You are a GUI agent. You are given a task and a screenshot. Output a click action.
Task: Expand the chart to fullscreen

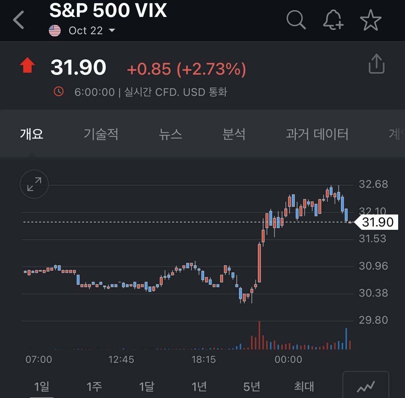34,184
